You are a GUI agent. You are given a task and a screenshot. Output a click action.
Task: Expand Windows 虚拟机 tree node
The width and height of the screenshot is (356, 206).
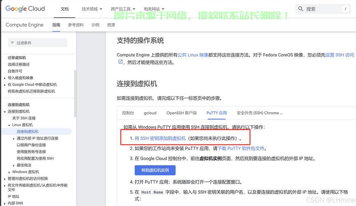point(9,172)
